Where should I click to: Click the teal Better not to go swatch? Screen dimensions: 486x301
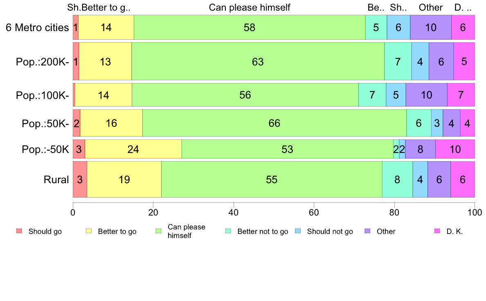[x=228, y=231]
